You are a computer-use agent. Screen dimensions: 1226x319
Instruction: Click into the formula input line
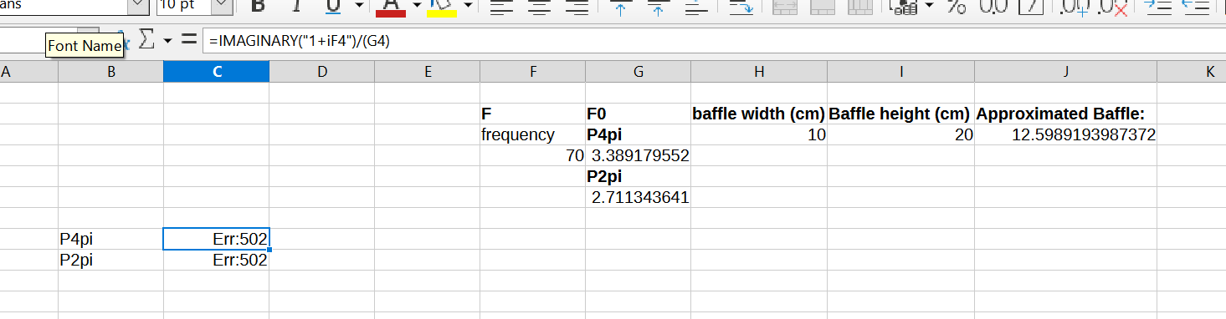pos(713,40)
